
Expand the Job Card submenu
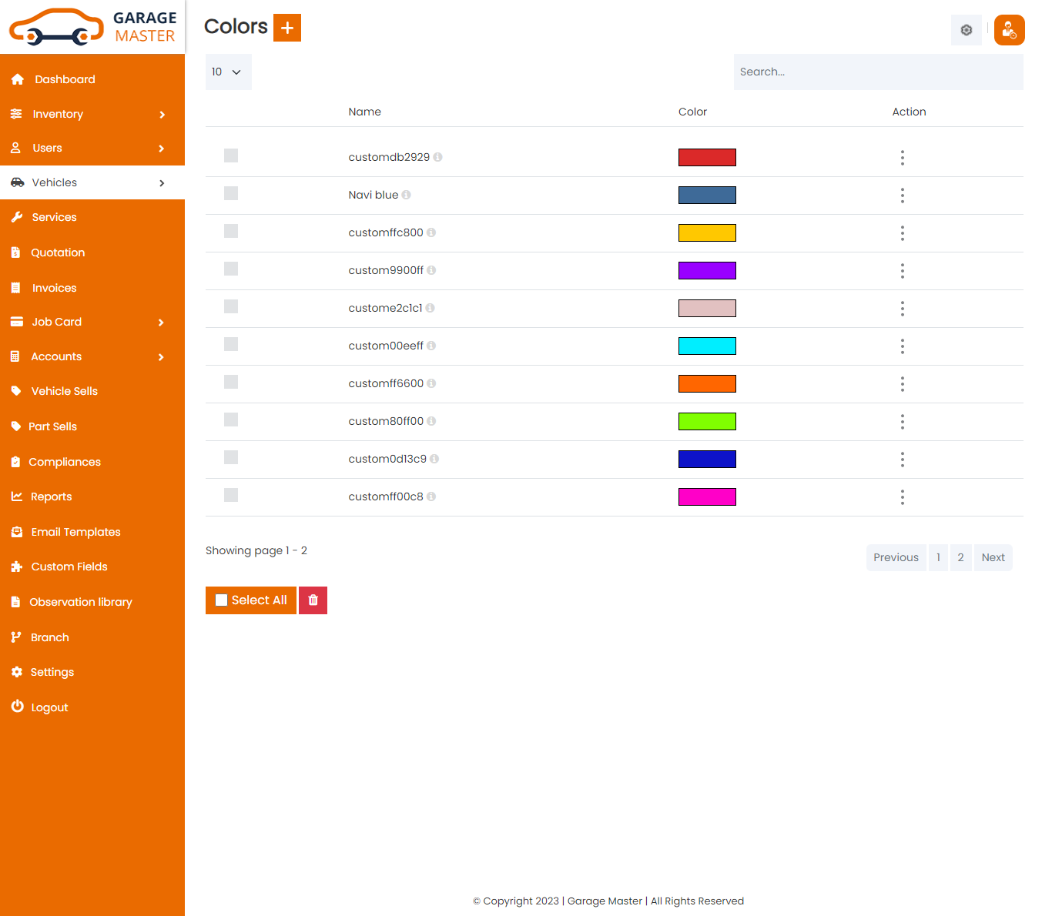point(92,322)
